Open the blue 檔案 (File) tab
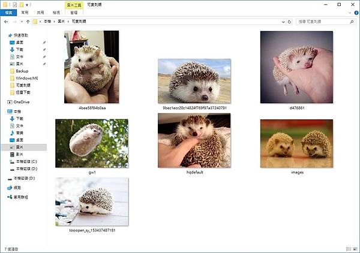The height and width of the screenshot is (253, 360). [8, 13]
